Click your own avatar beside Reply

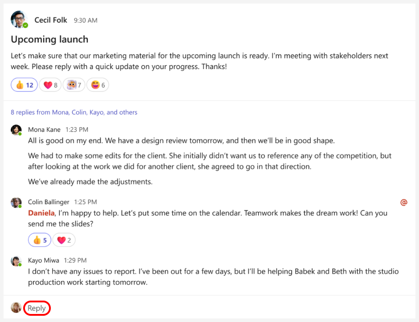[x=16, y=308]
